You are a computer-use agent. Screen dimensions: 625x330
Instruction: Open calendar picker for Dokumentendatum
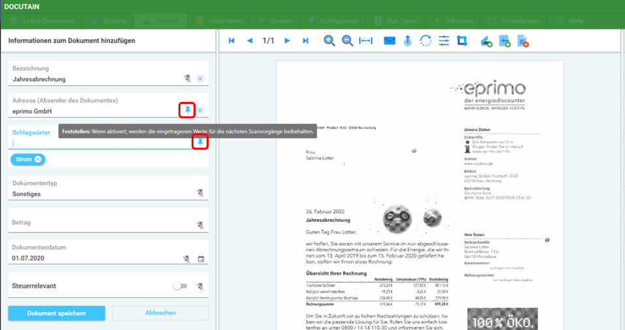(201, 259)
